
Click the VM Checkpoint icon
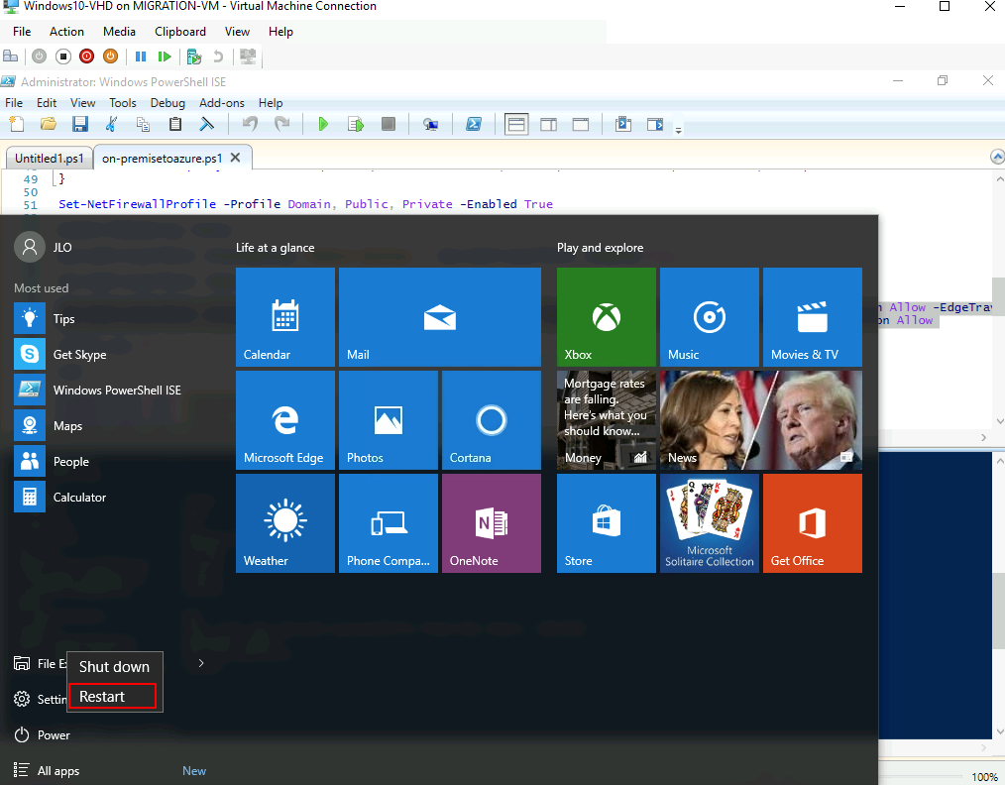(x=194, y=56)
